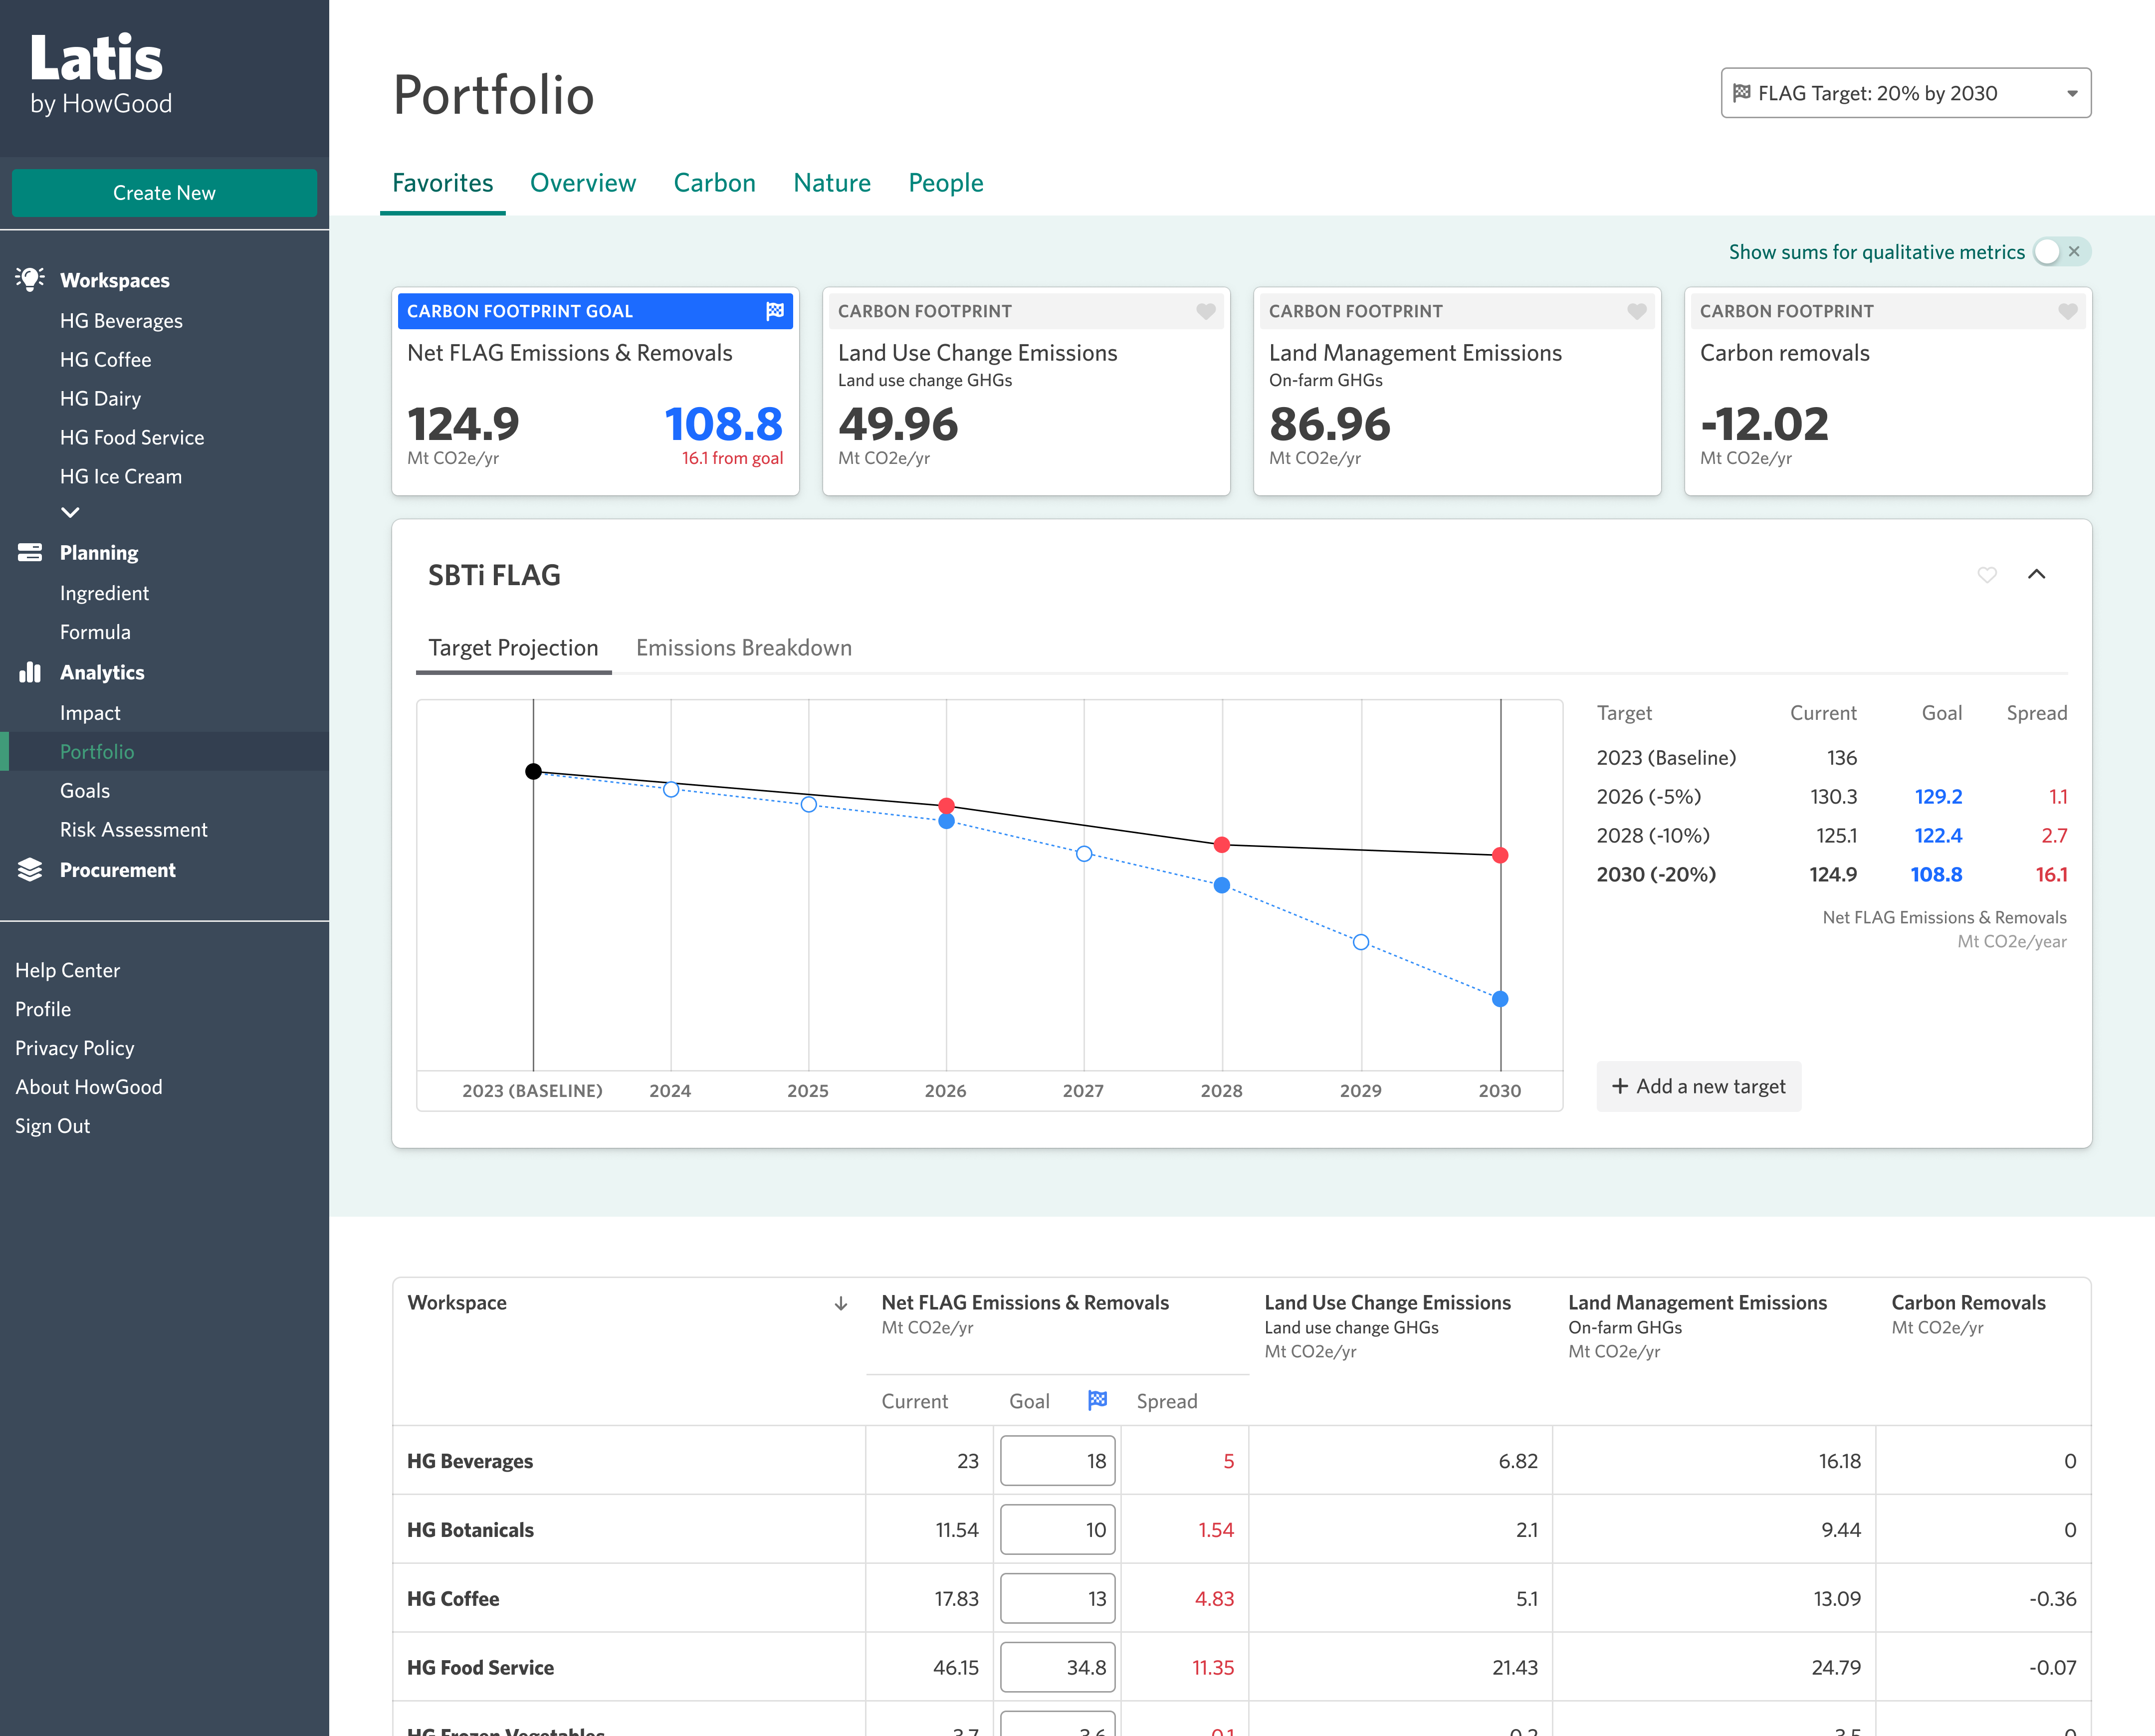The width and height of the screenshot is (2155, 1736).
Task: Open the Goals page
Action: point(85,791)
